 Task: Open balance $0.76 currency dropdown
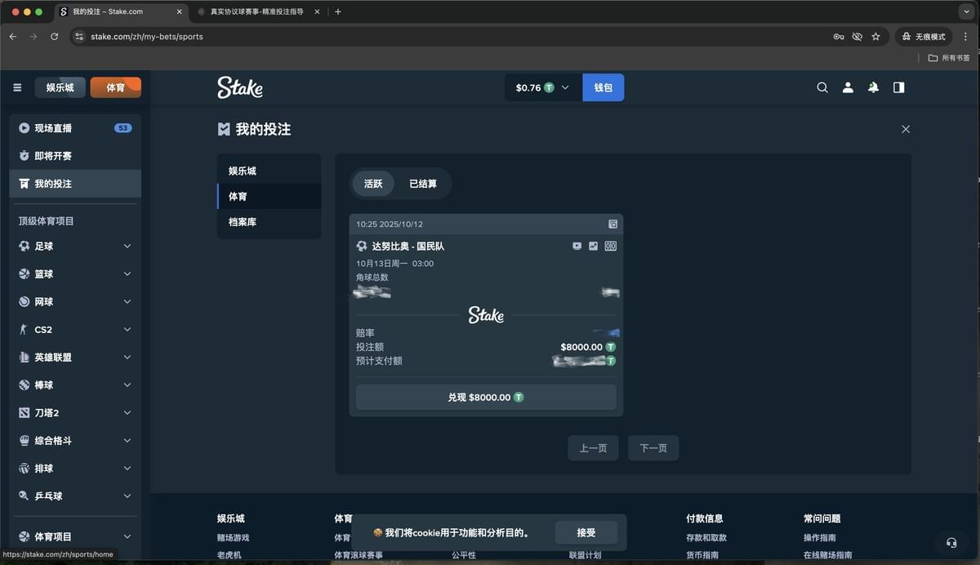click(542, 87)
